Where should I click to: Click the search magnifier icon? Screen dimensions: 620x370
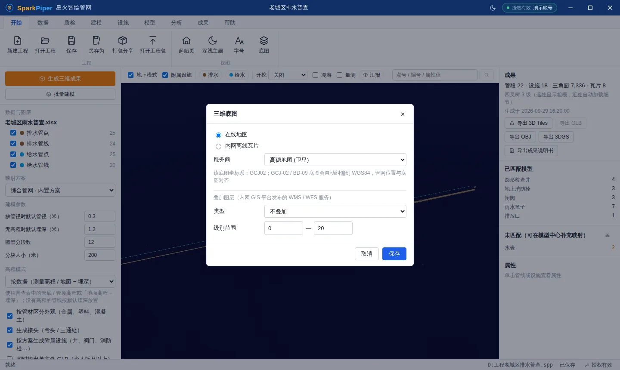(x=487, y=75)
